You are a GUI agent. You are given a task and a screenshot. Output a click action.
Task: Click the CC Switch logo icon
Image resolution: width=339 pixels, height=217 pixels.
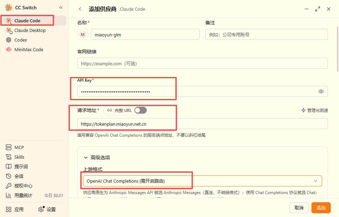(9, 8)
